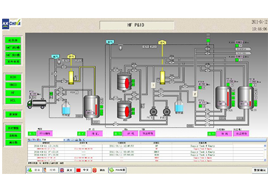Toggle the English language flag button
The height and width of the screenshot is (192, 268).
click(67, 170)
